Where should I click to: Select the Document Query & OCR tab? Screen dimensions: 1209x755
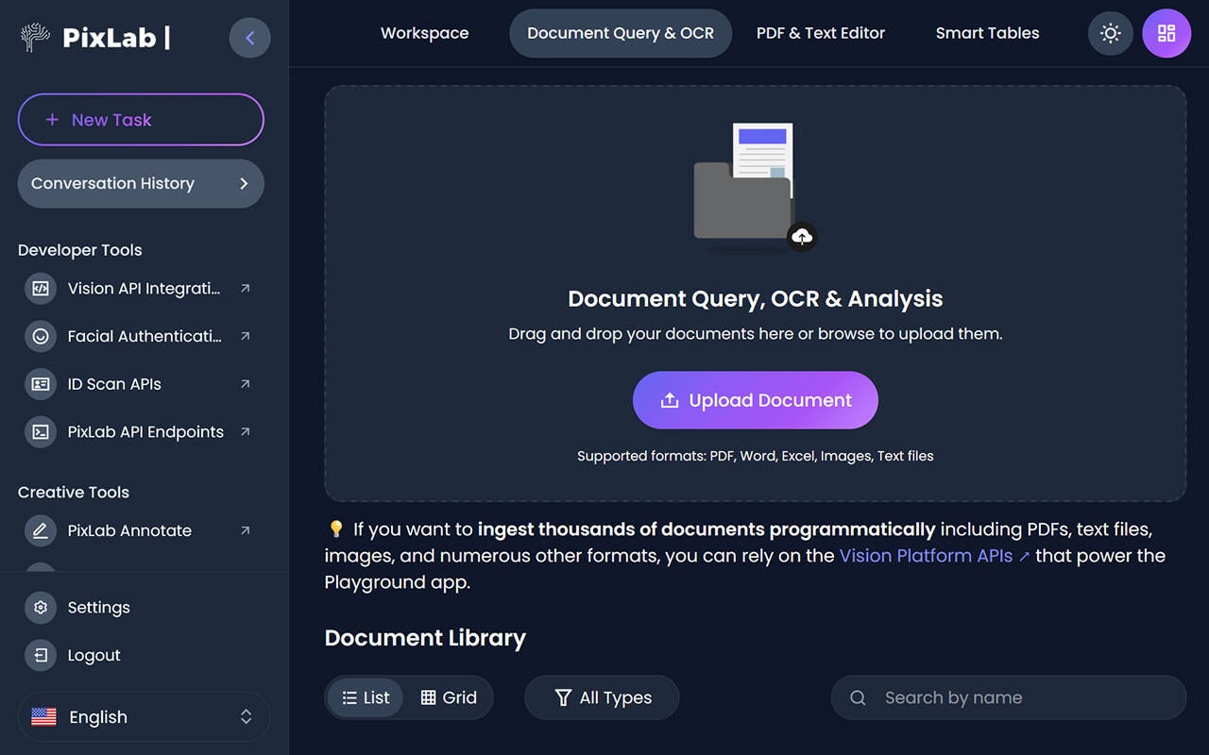click(621, 33)
